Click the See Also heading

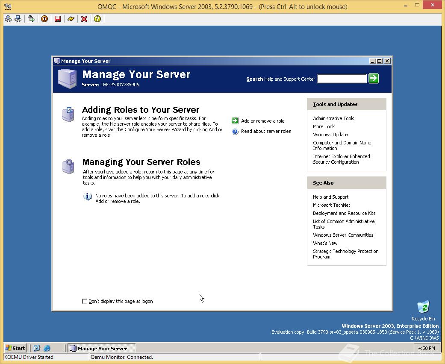click(x=323, y=183)
